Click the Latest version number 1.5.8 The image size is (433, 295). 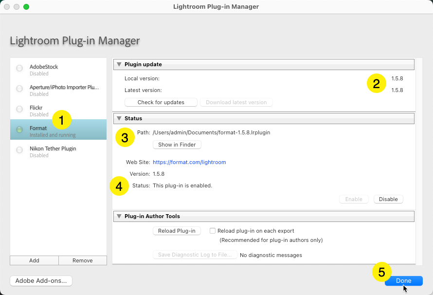(x=397, y=90)
